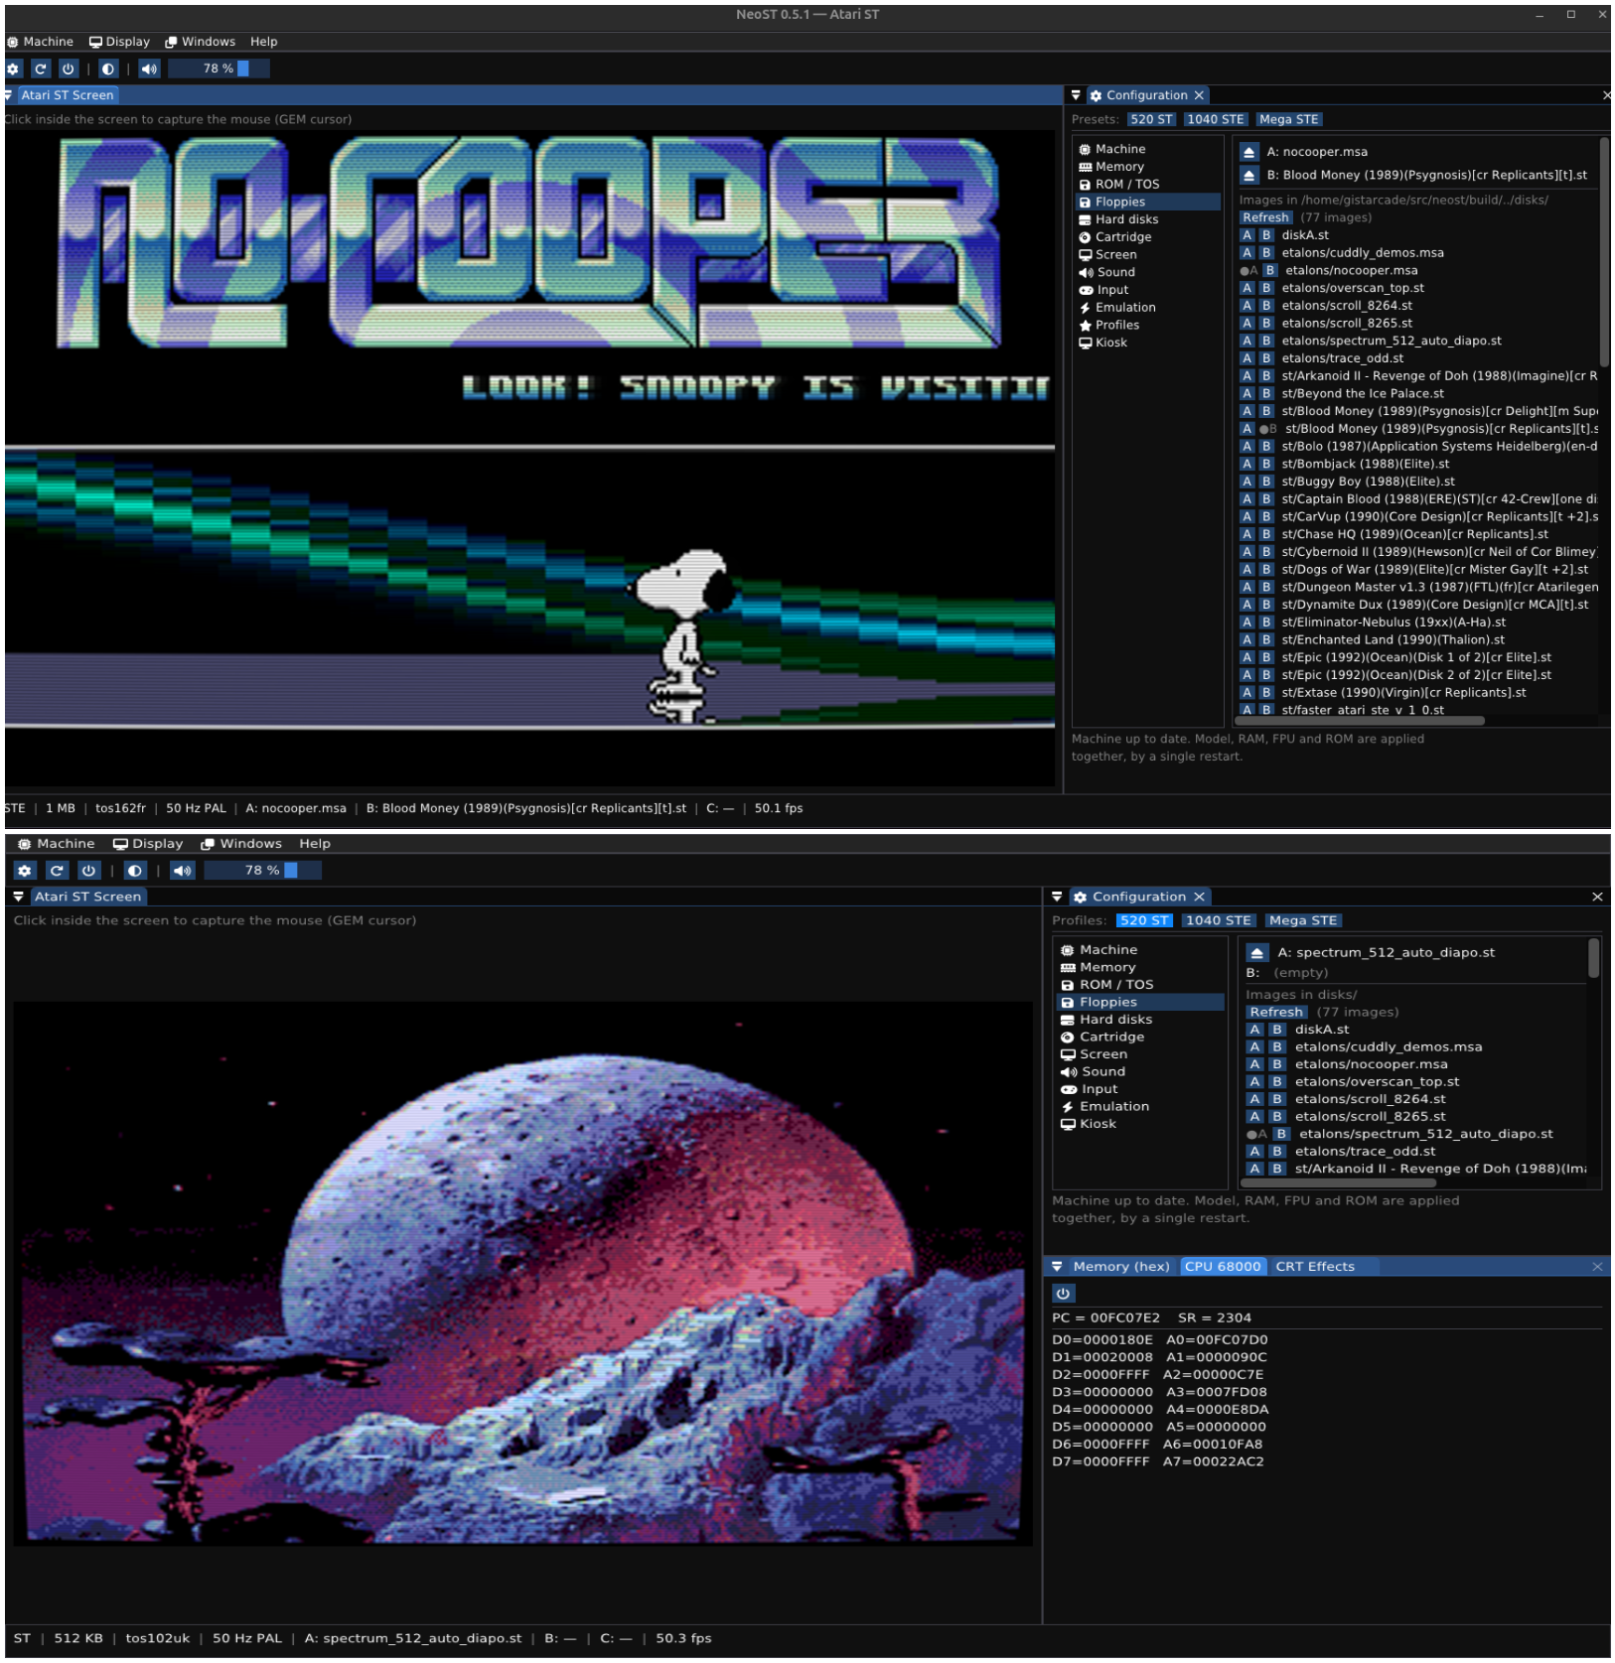Refresh the disk image list in lower window
Viewport: 1615px width, 1663px height.
tap(1276, 1013)
